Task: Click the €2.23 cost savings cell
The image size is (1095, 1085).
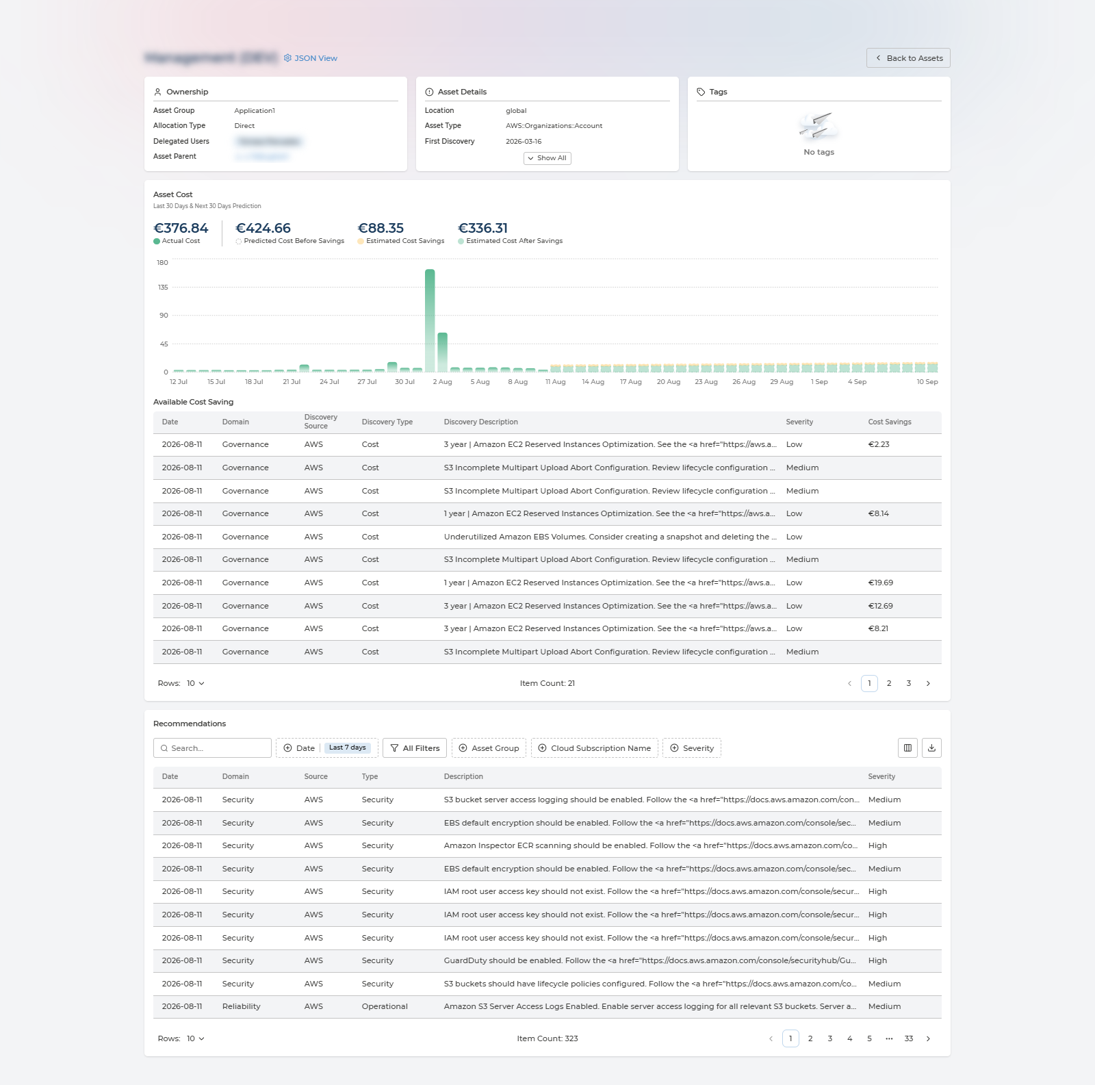Action: (879, 445)
